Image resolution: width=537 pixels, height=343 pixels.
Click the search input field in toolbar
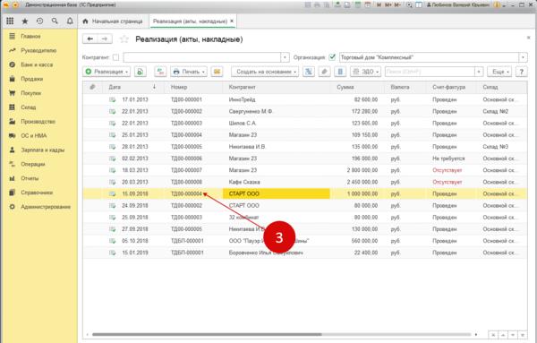430,72
